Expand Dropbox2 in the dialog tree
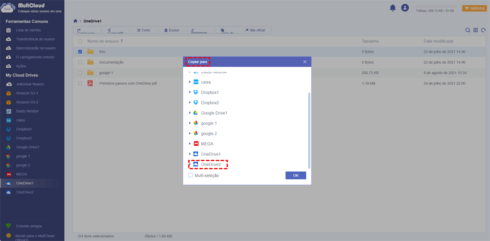This screenshot has height=241, width=490. click(190, 102)
